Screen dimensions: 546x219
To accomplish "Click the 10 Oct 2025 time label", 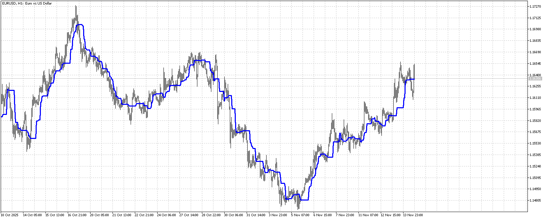I will pyautogui.click(x=9, y=215).
